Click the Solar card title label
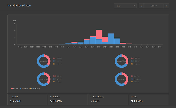The width and height of the screenshot is (176, 108). pyautogui.click(x=135, y=97)
